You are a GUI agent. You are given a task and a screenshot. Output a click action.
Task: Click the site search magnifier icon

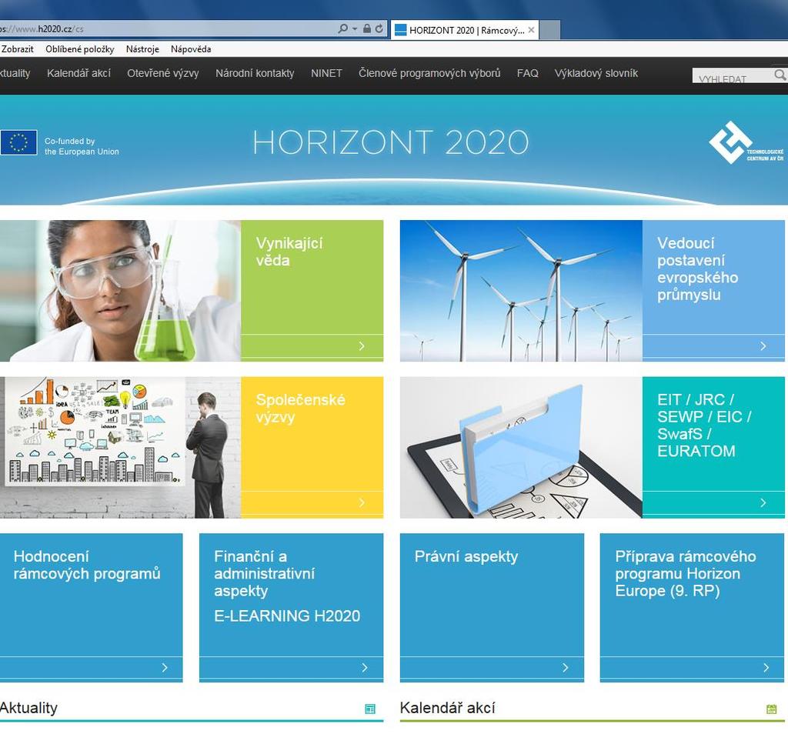780,75
